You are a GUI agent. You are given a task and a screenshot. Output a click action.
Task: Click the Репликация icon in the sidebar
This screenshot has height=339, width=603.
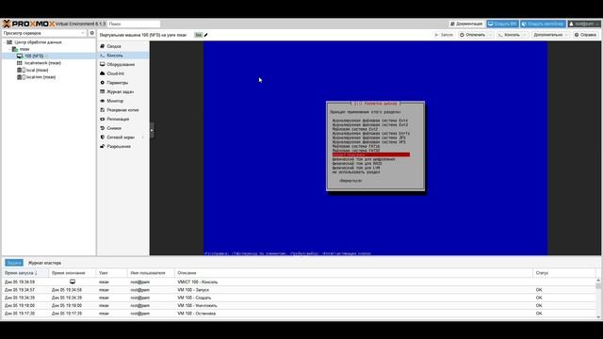(103, 120)
